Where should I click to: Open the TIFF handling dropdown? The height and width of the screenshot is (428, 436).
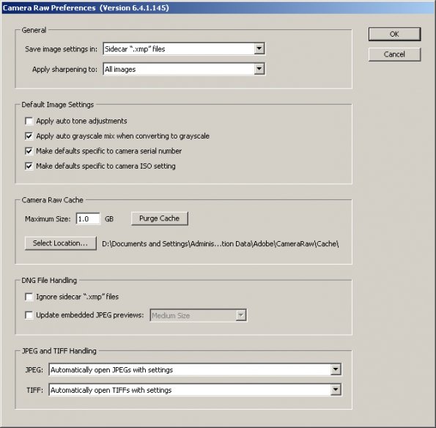(195, 390)
